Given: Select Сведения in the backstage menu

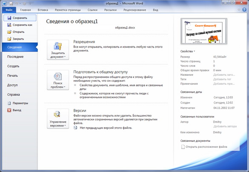Looking at the screenshot, I should tap(20, 47).
